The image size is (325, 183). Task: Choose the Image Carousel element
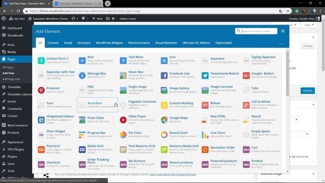click(x=220, y=90)
